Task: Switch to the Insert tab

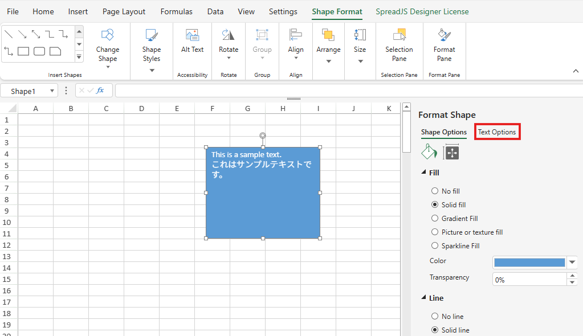Action: point(78,11)
